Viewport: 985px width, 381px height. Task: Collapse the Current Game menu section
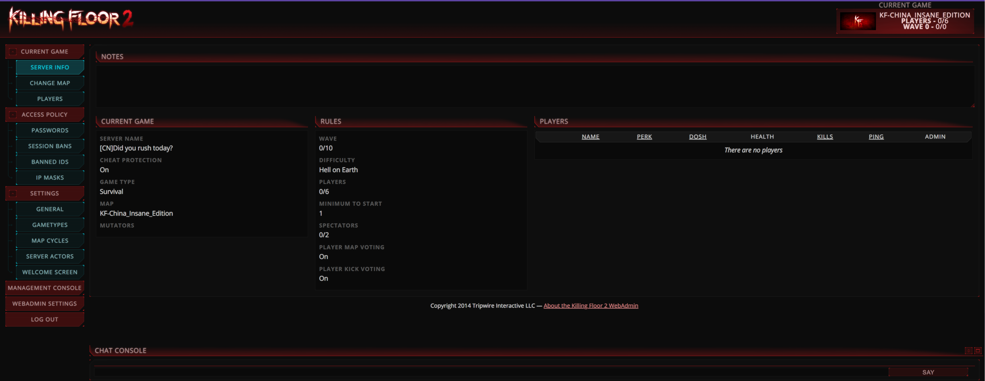[x=13, y=52]
